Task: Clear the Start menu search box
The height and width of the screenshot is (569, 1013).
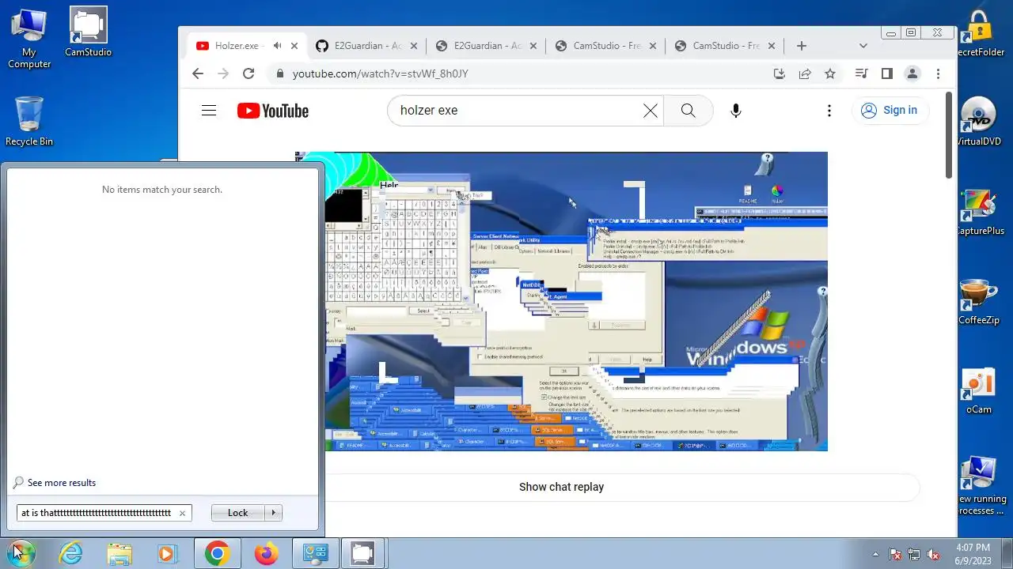Action: [182, 513]
